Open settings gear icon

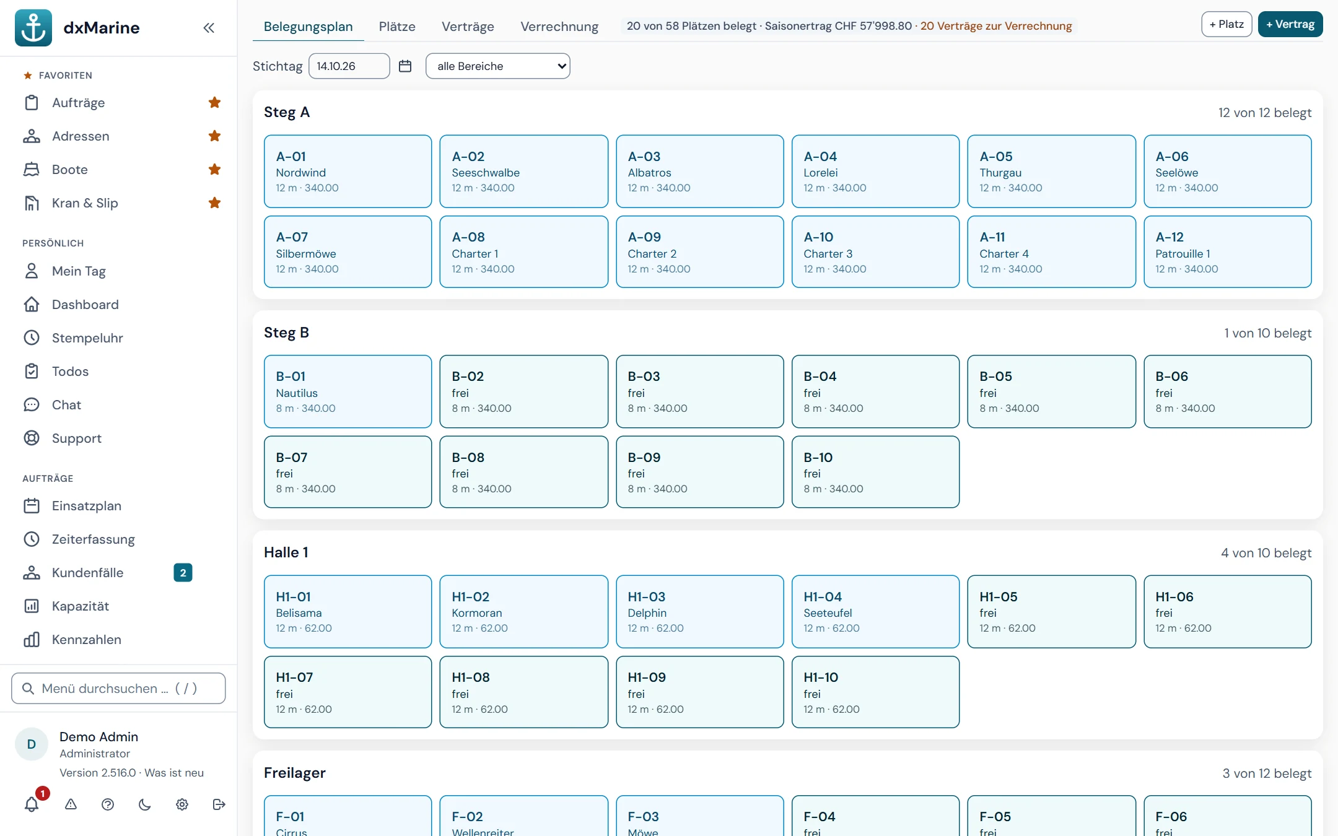[182, 804]
